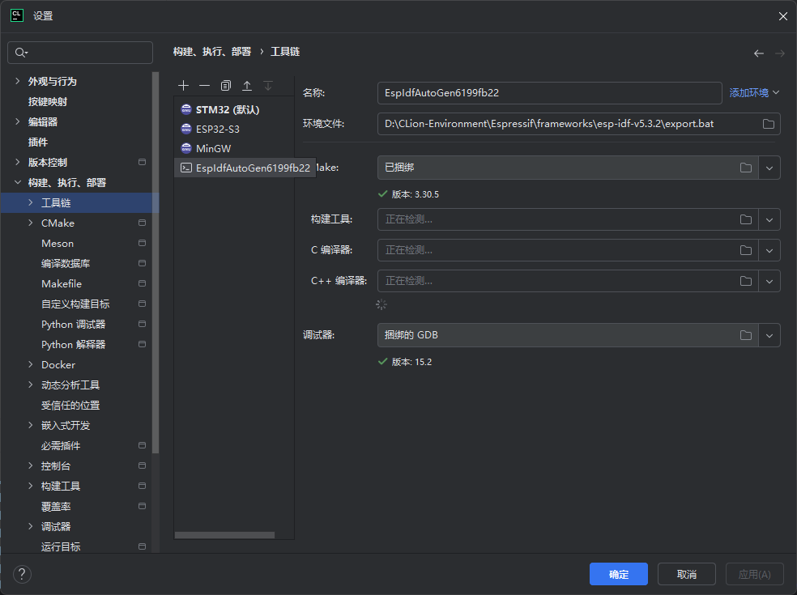Select STM32 (默认) toolchain
This screenshot has height=595, width=797.
coord(234,110)
